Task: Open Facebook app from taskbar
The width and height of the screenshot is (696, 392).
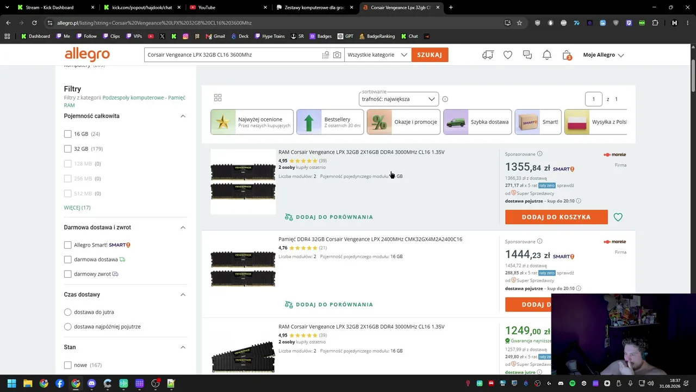Action: click(60, 383)
